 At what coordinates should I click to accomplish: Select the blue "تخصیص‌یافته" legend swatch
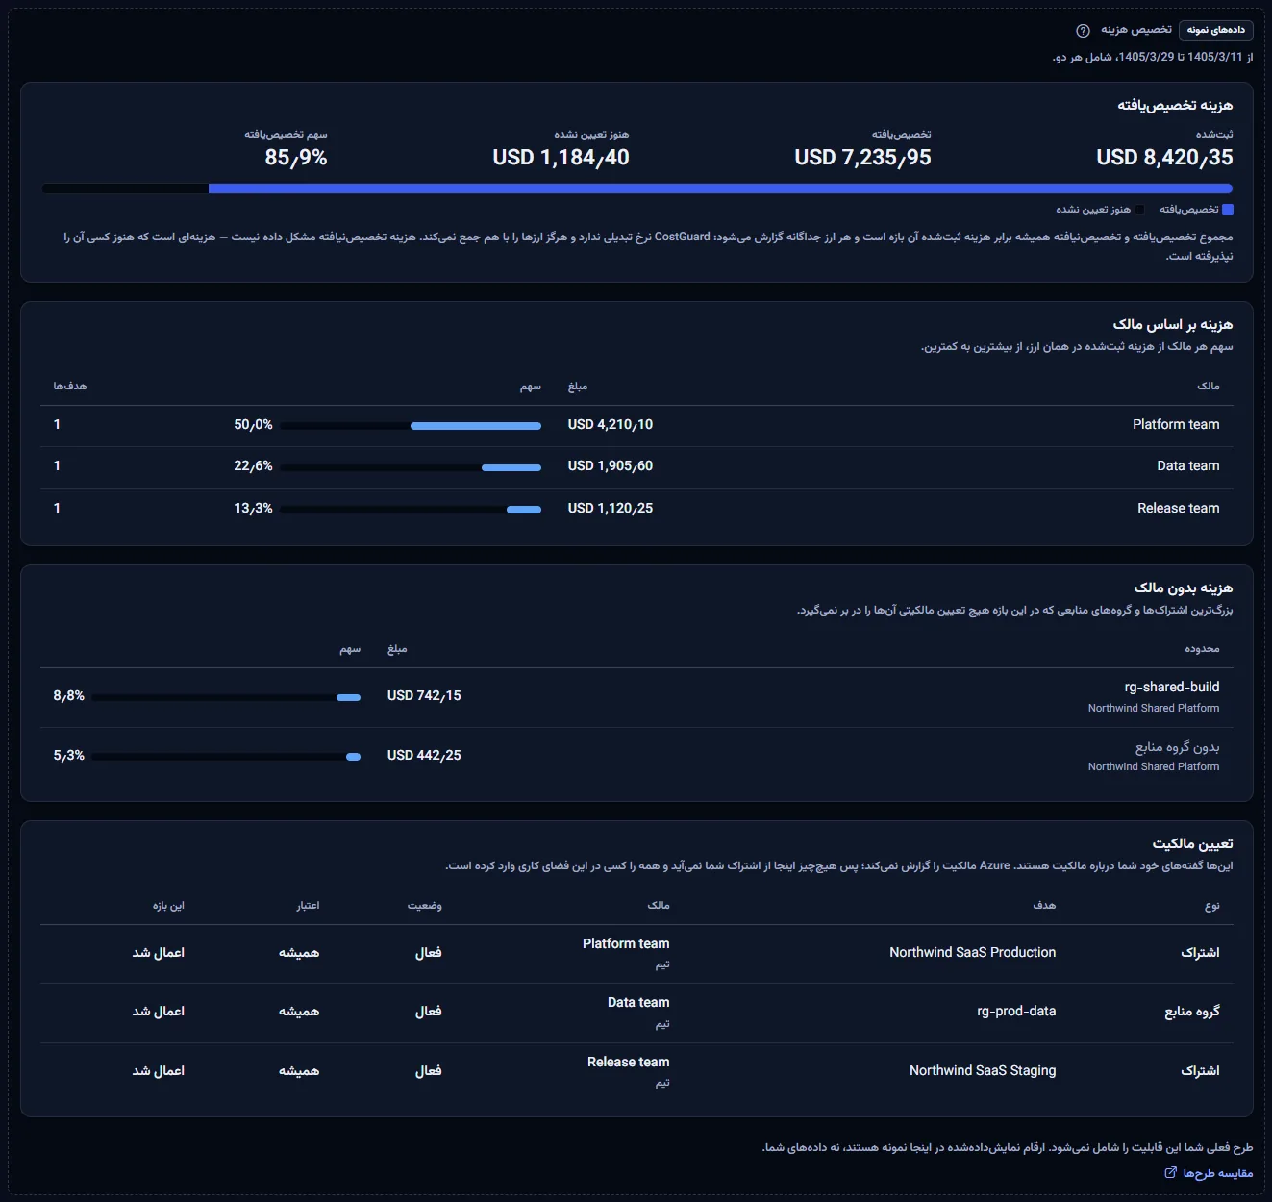[1228, 210]
